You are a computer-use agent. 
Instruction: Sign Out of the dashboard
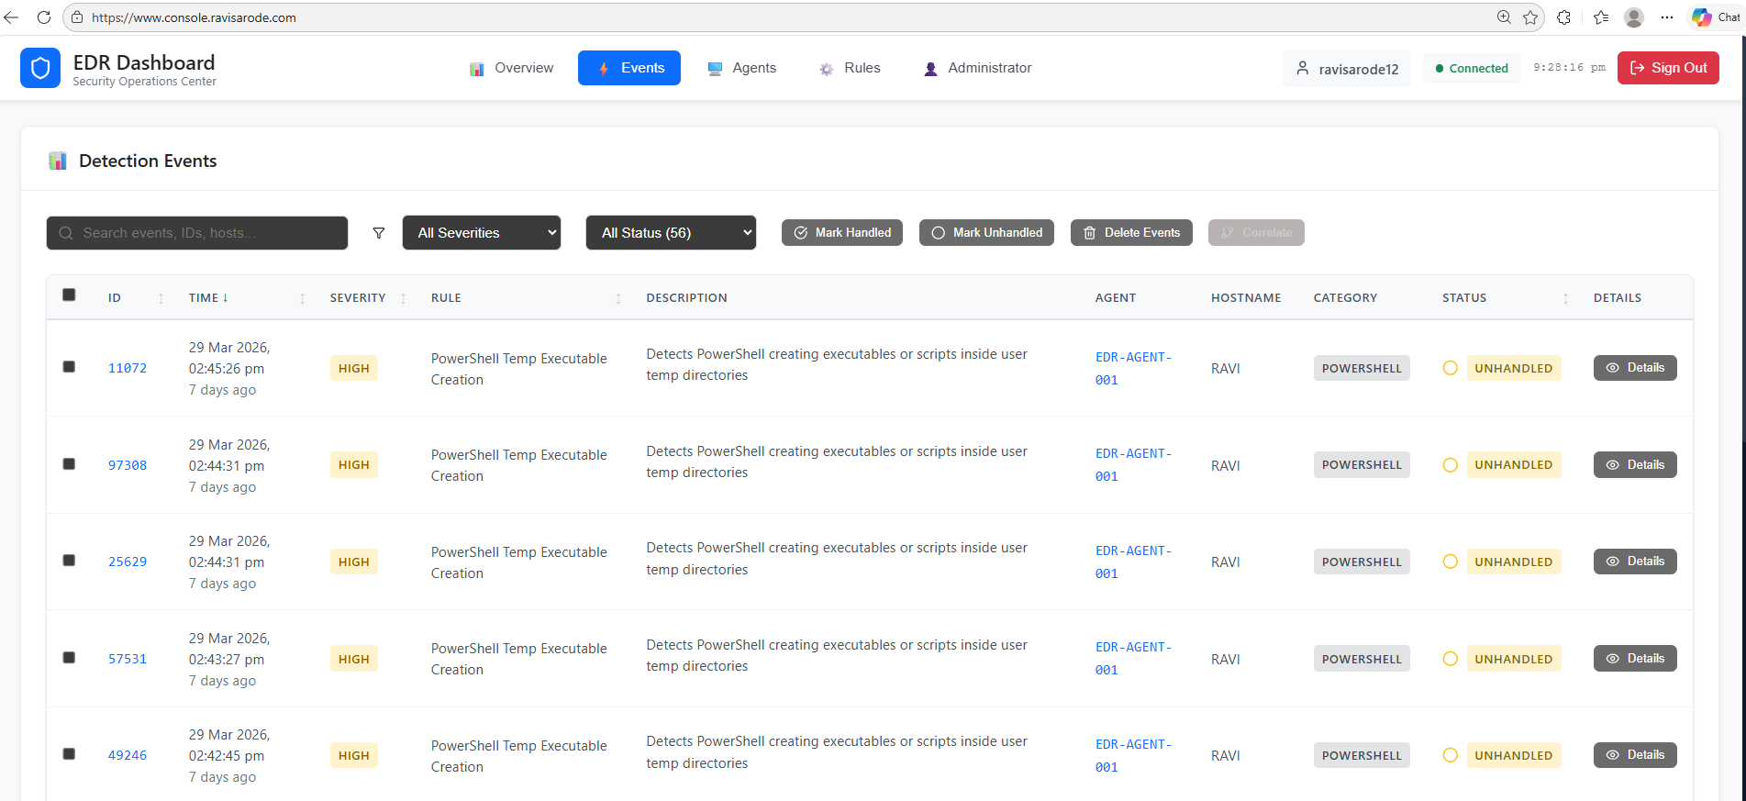coord(1668,68)
